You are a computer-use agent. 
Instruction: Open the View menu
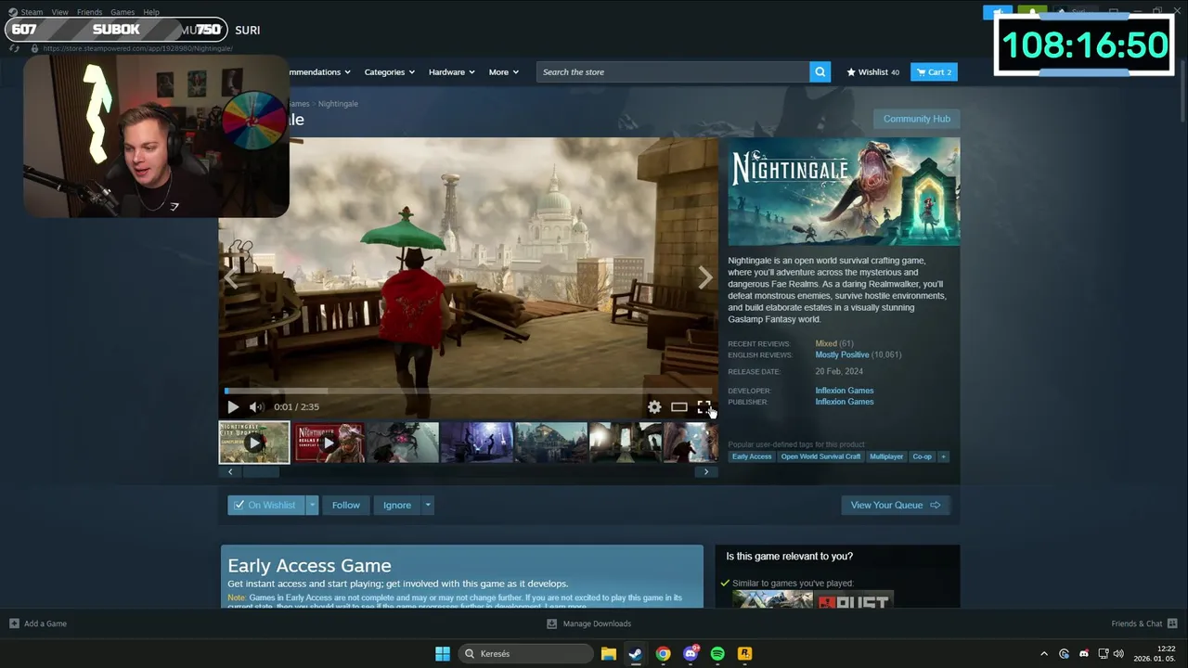point(59,12)
